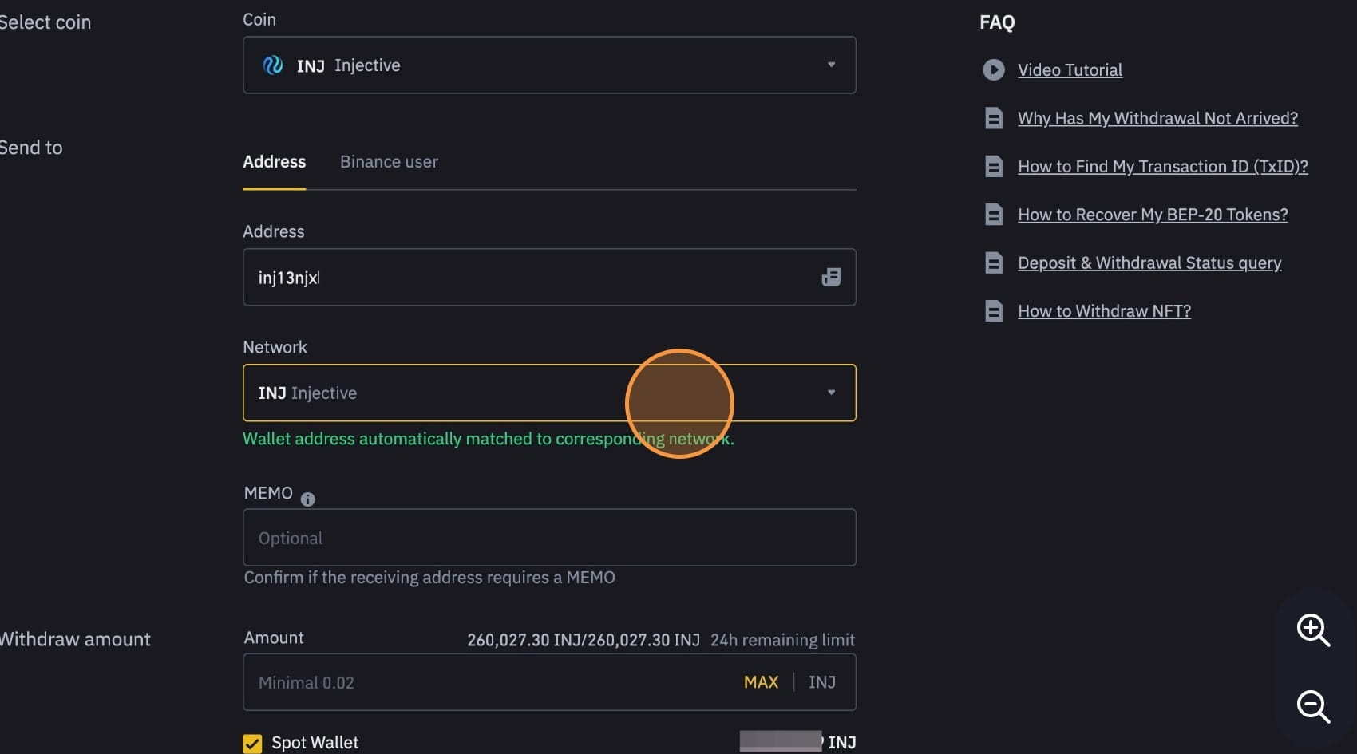Click the Video Tutorial play icon
Screen dimensions: 1357x754
[993, 70]
